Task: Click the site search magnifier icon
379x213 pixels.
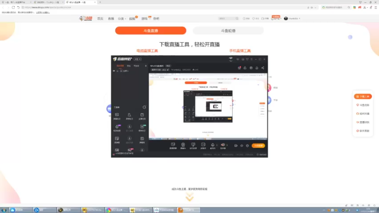Action: pyautogui.click(x=237, y=18)
